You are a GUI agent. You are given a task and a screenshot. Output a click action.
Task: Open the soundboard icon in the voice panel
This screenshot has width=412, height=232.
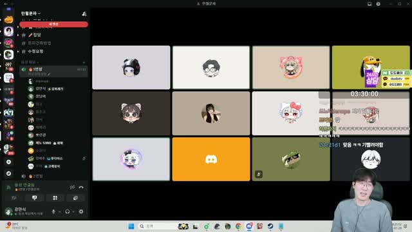(x=75, y=198)
